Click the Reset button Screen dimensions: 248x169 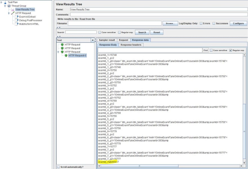[x=157, y=32]
